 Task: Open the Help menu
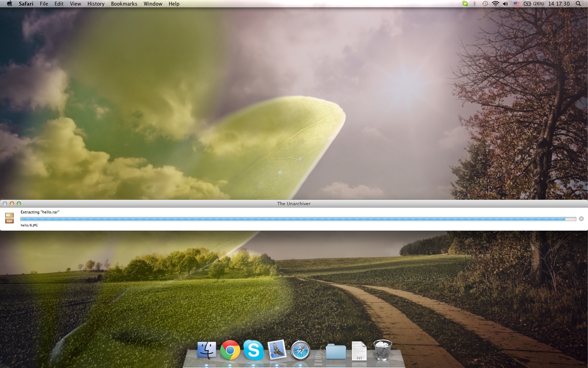coord(174,4)
